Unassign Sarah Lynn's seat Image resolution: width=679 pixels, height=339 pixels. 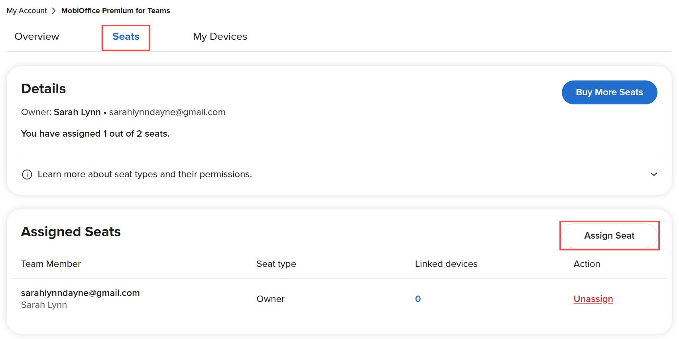[593, 299]
